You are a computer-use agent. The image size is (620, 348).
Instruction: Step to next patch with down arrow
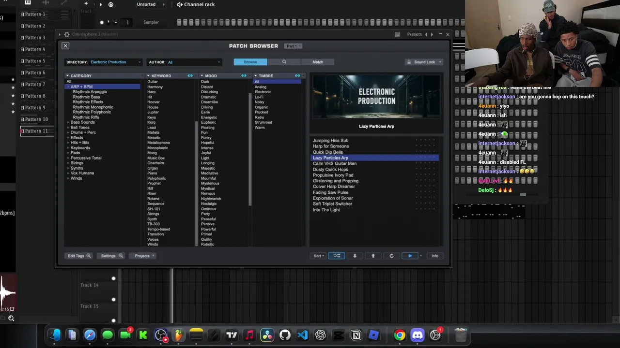click(355, 256)
